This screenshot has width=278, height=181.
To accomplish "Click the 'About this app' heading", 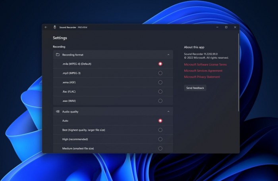I will 194,47.
